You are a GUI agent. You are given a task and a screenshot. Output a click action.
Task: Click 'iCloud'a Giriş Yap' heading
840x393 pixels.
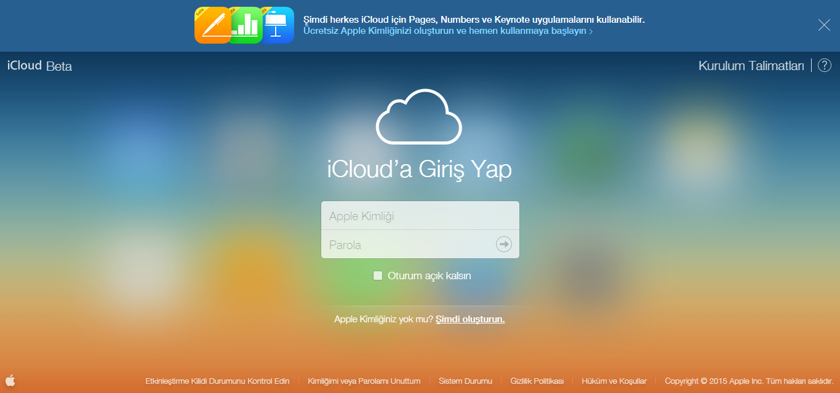click(419, 169)
